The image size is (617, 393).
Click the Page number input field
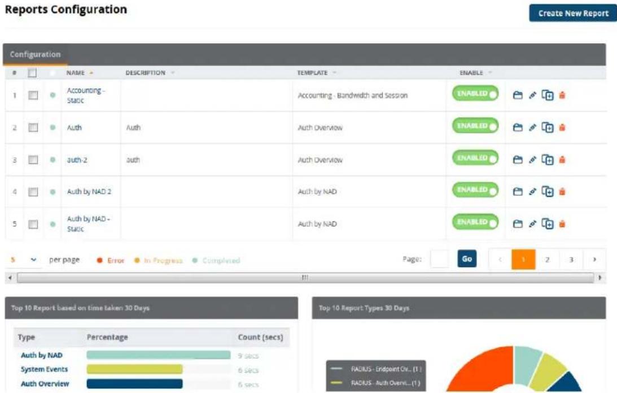440,259
